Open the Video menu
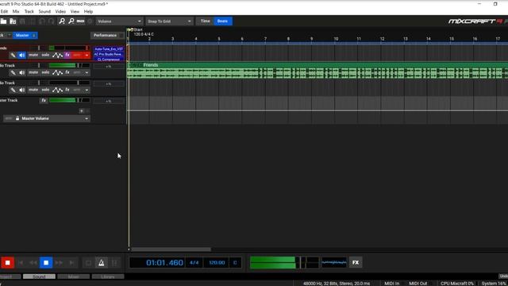The height and width of the screenshot is (286, 508). pos(60,11)
